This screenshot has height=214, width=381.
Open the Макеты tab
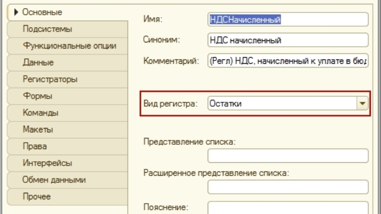click(68, 130)
